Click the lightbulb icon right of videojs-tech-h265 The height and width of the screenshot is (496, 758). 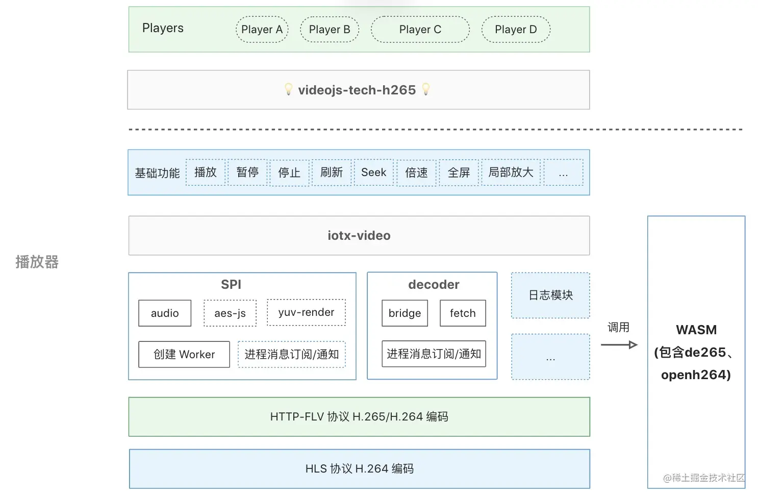[x=426, y=90]
